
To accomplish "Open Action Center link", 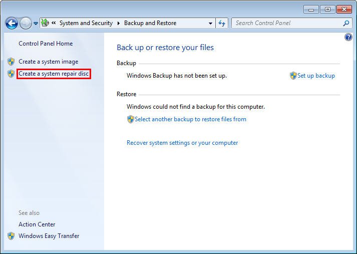I will [37, 224].
